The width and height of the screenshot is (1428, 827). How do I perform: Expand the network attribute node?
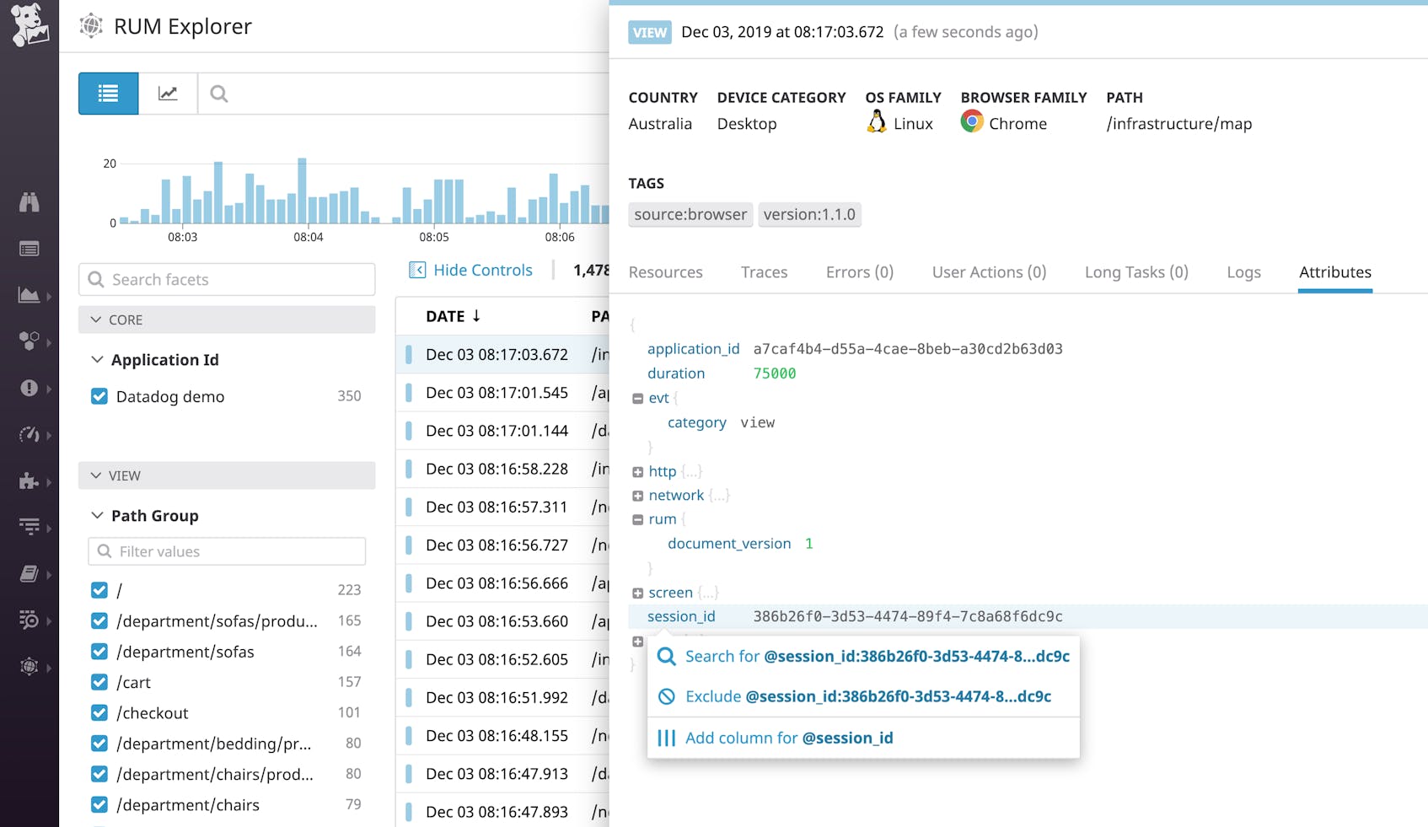click(x=638, y=496)
